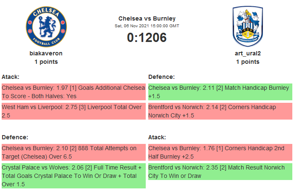Select the Corners Handicap 2nd Half Burnley bet
Image resolution: width=294 pixels, height=193 pixels.
tap(220, 152)
